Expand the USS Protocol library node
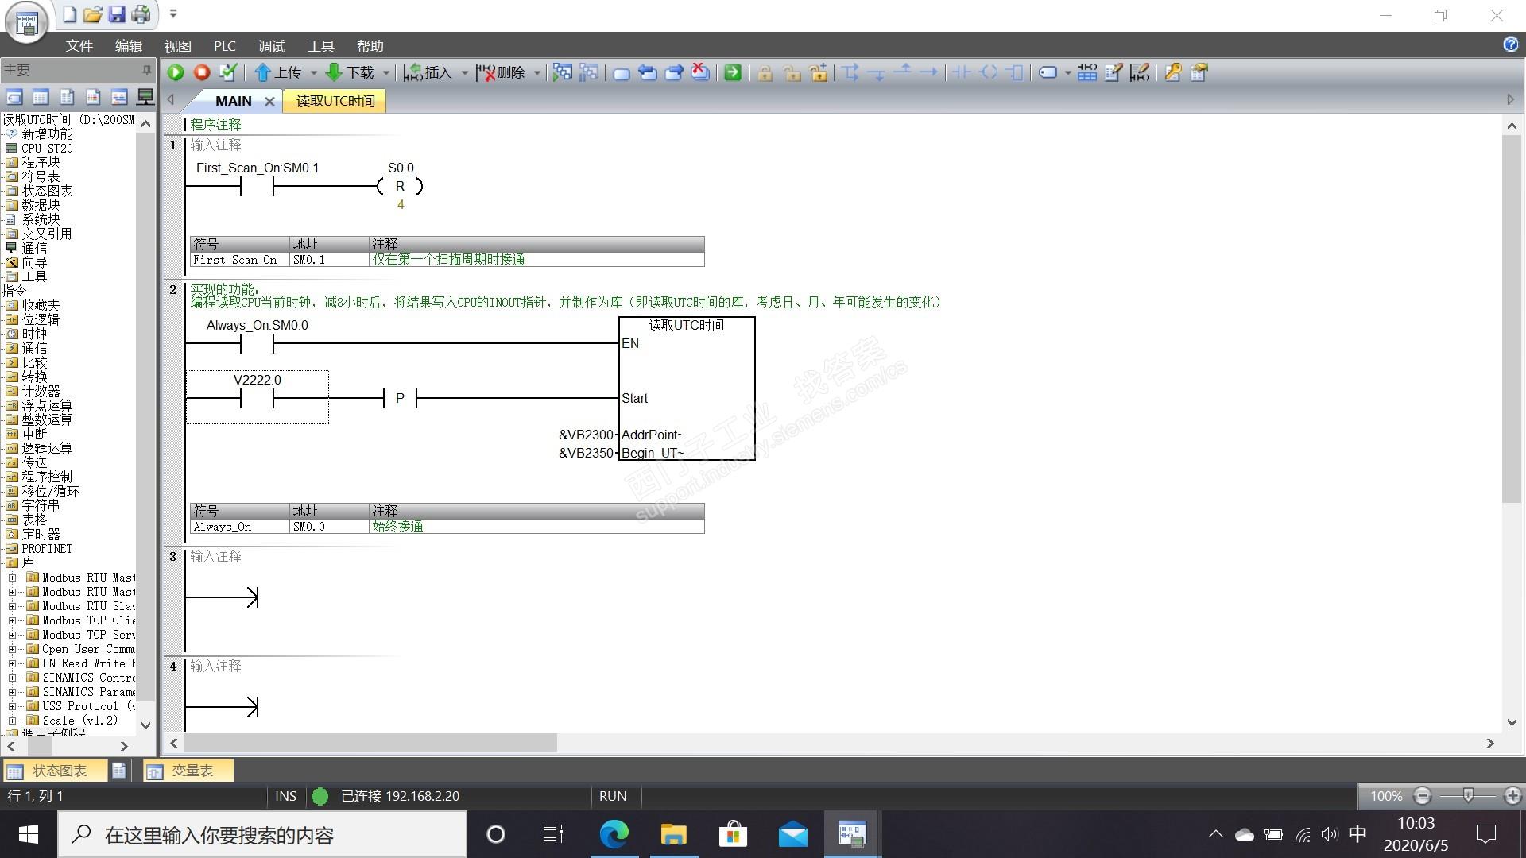The image size is (1526, 858). click(x=12, y=706)
